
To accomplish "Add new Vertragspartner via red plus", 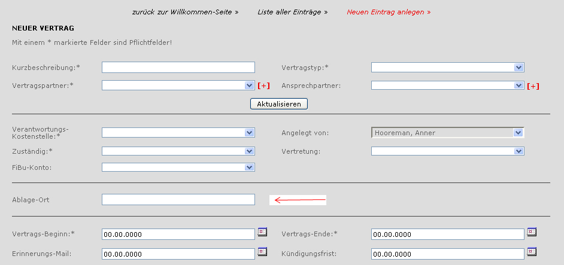I will click(x=263, y=86).
